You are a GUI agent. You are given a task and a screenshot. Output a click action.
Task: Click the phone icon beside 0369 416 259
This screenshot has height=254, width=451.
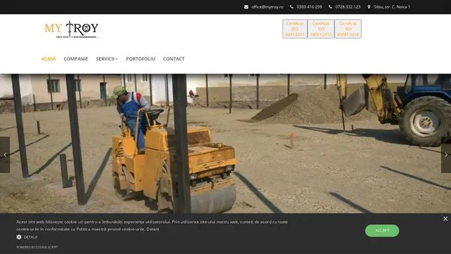click(292, 7)
